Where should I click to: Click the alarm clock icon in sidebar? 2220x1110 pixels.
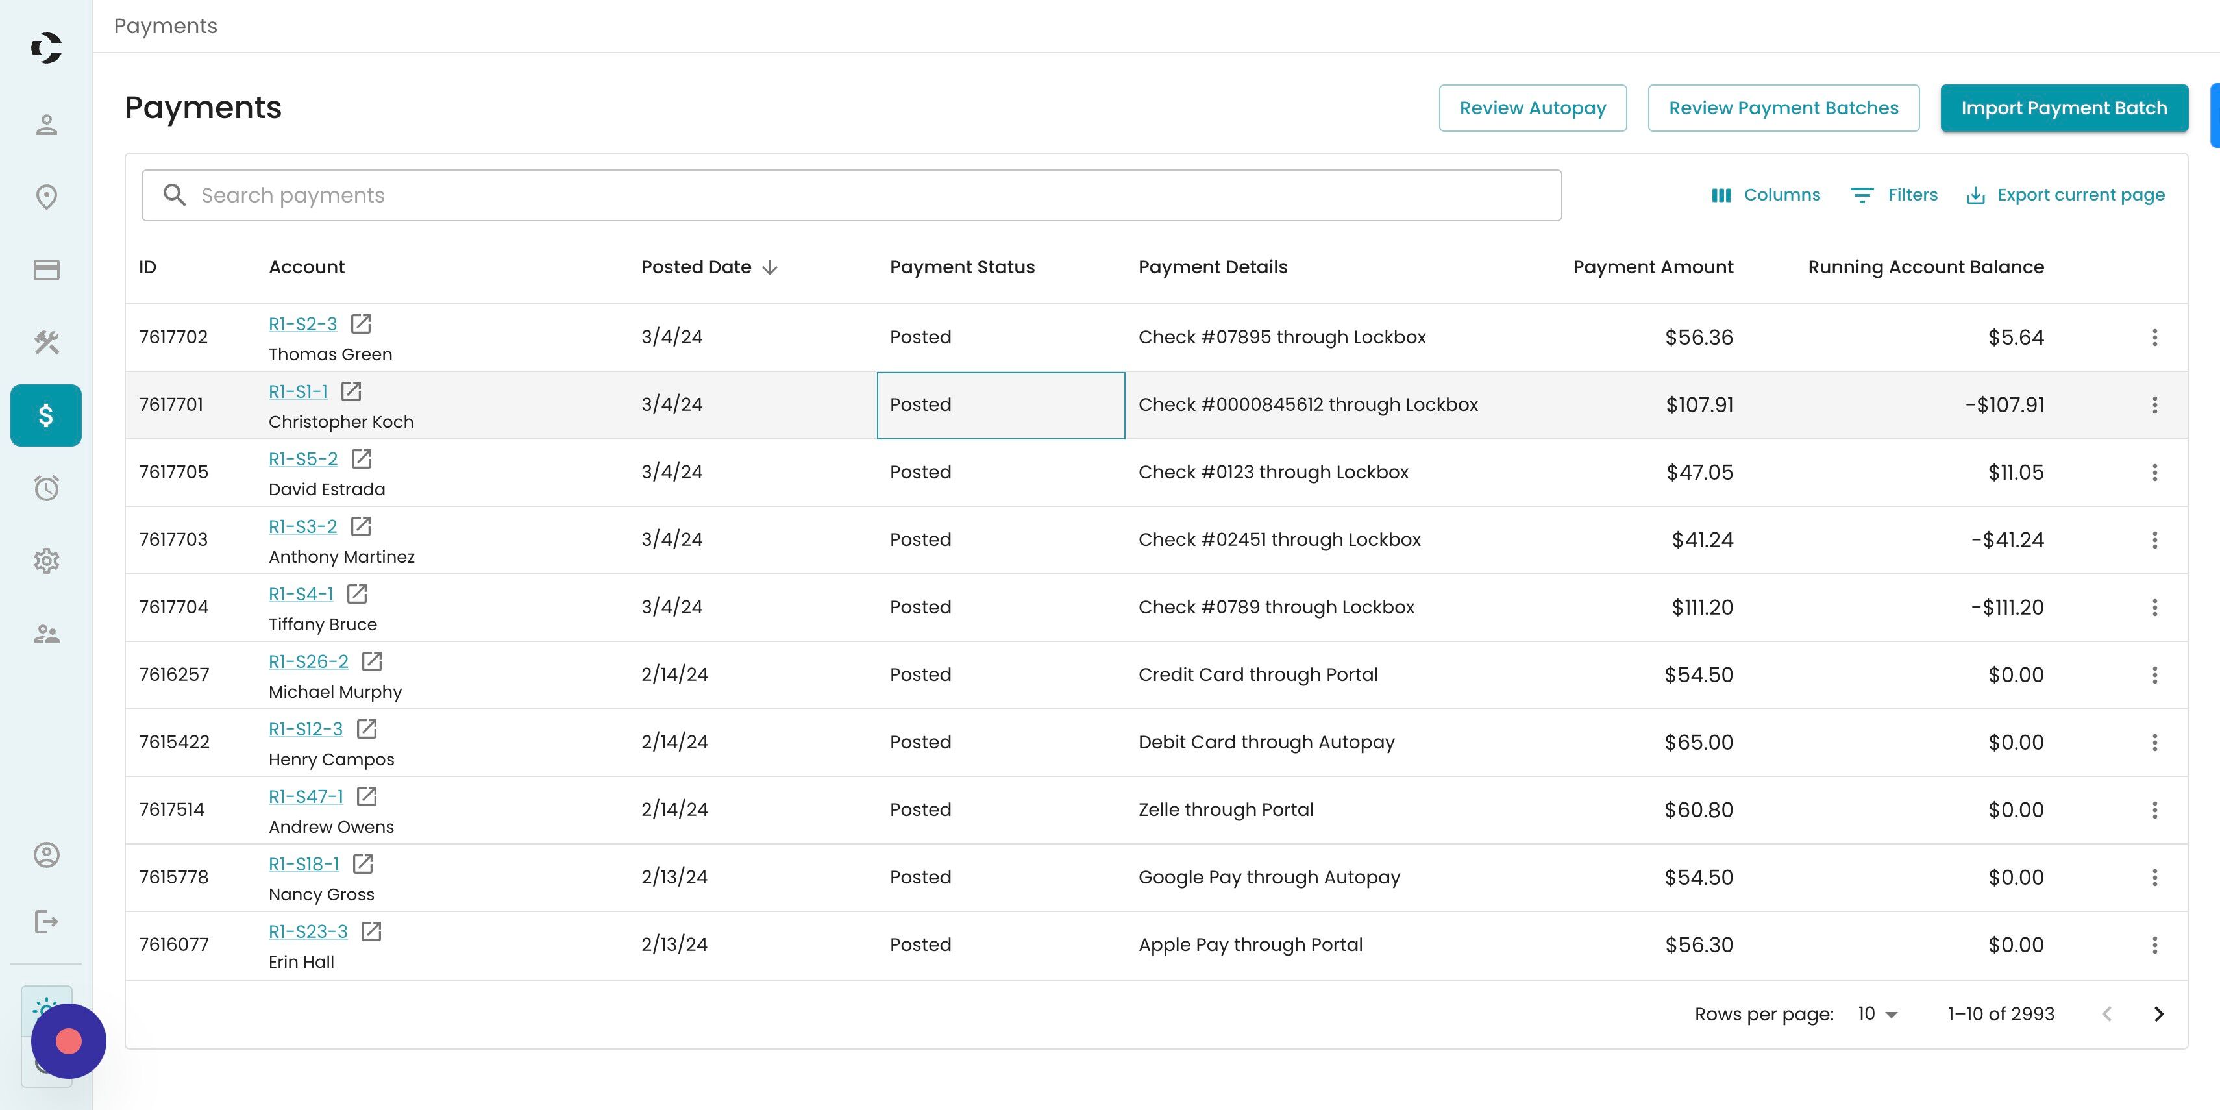47,489
